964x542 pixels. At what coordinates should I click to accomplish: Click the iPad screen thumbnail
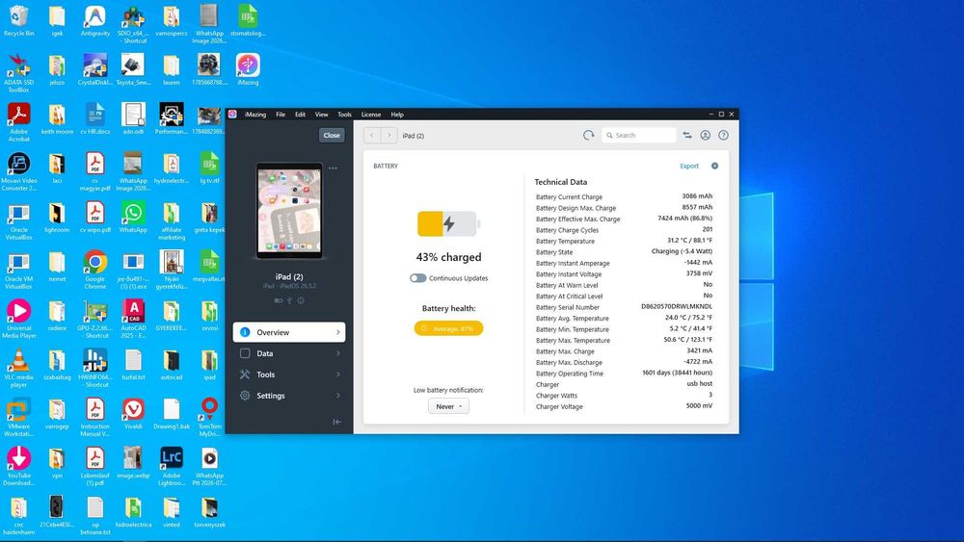coord(289,211)
